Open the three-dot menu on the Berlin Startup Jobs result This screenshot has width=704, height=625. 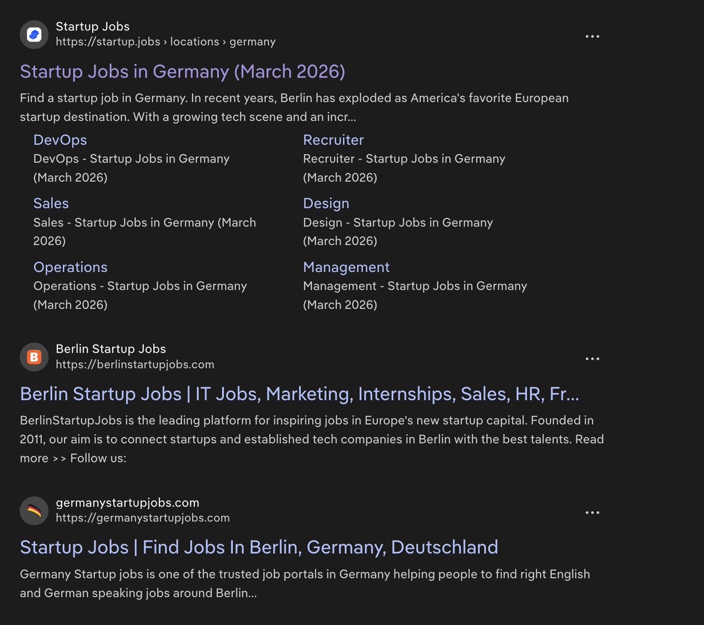[593, 359]
